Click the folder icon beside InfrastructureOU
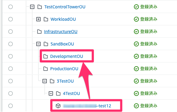The image size is (177, 112). (39, 32)
